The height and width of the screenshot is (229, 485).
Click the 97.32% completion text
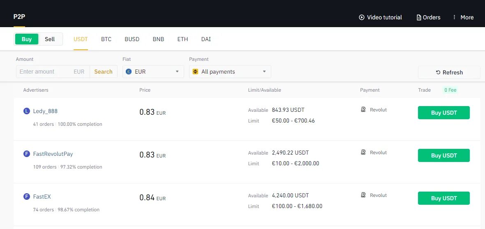coord(81,167)
